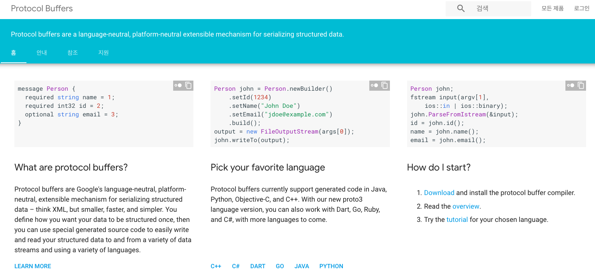Click the 'john.writeTo(output);' code line
595x276 pixels.
click(252, 140)
